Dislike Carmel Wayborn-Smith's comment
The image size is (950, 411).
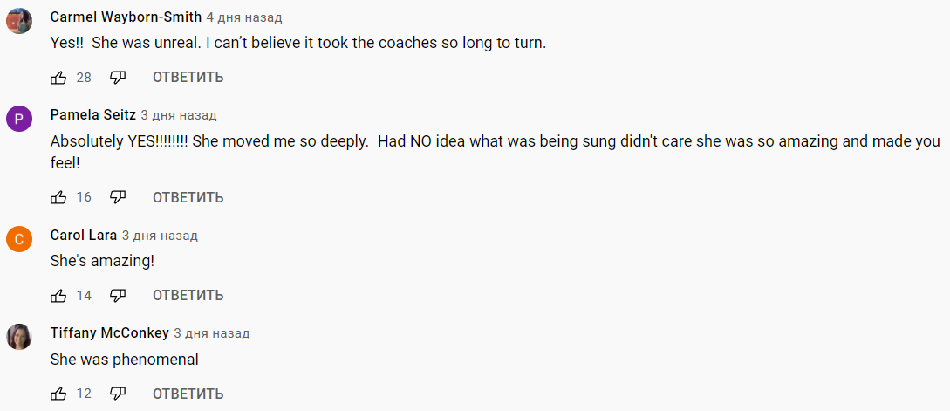118,78
